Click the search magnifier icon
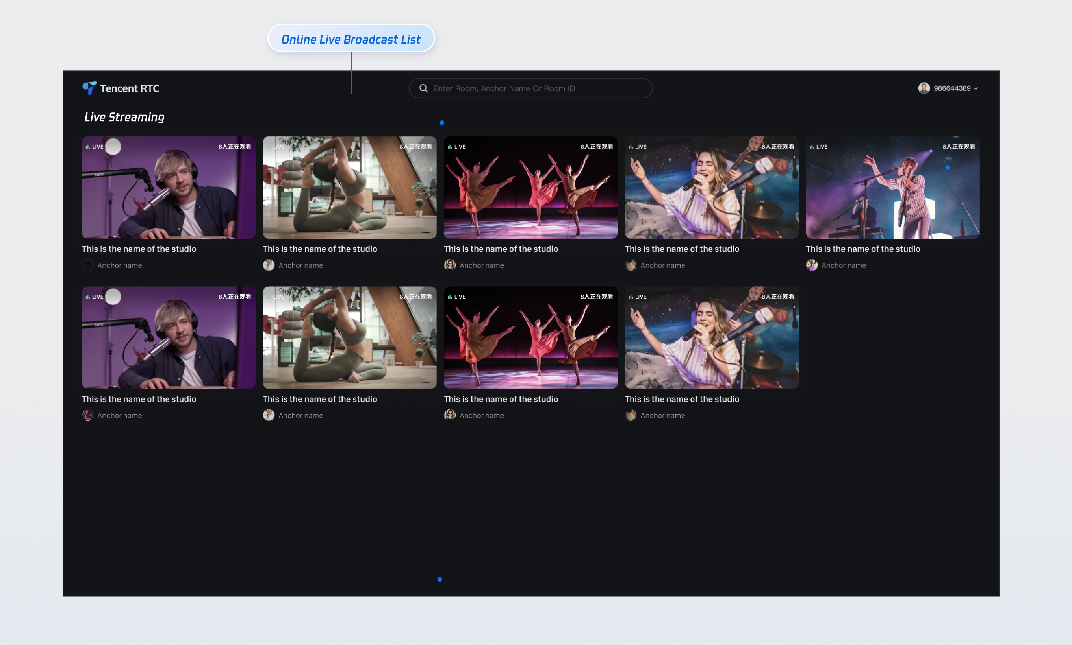This screenshot has width=1072, height=645. click(423, 88)
